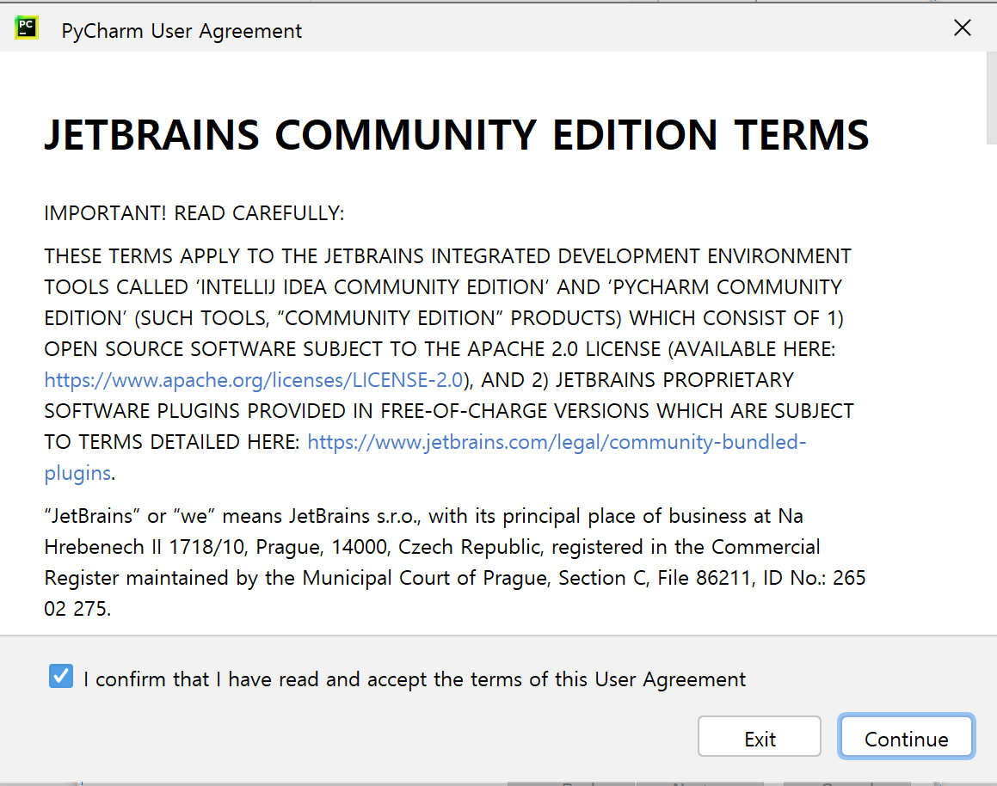Viewport: 997px width, 786px height.
Task: Click the Exit button
Action: click(x=760, y=737)
